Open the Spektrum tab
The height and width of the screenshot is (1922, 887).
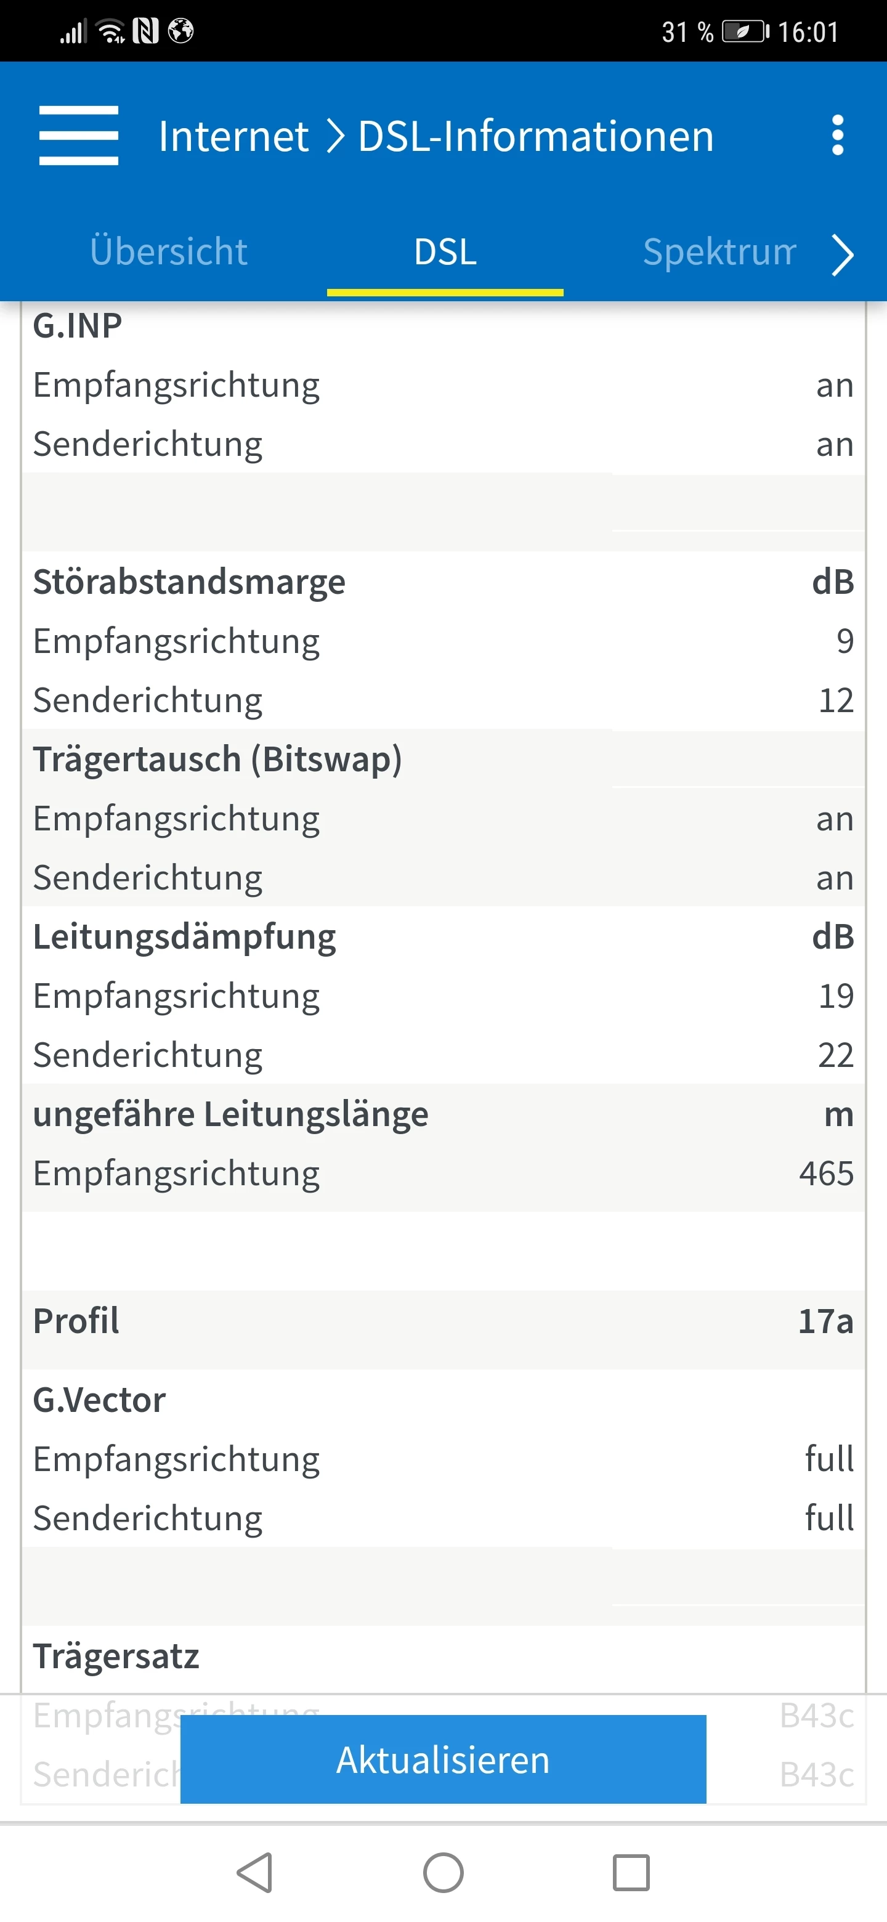coord(719,251)
